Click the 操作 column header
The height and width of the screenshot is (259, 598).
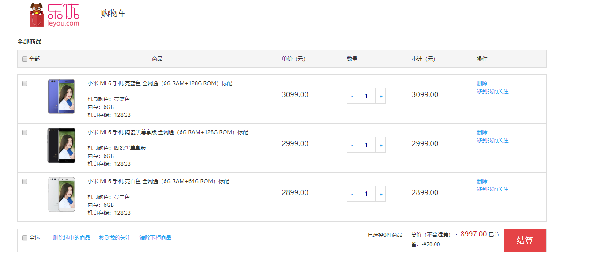(x=482, y=59)
